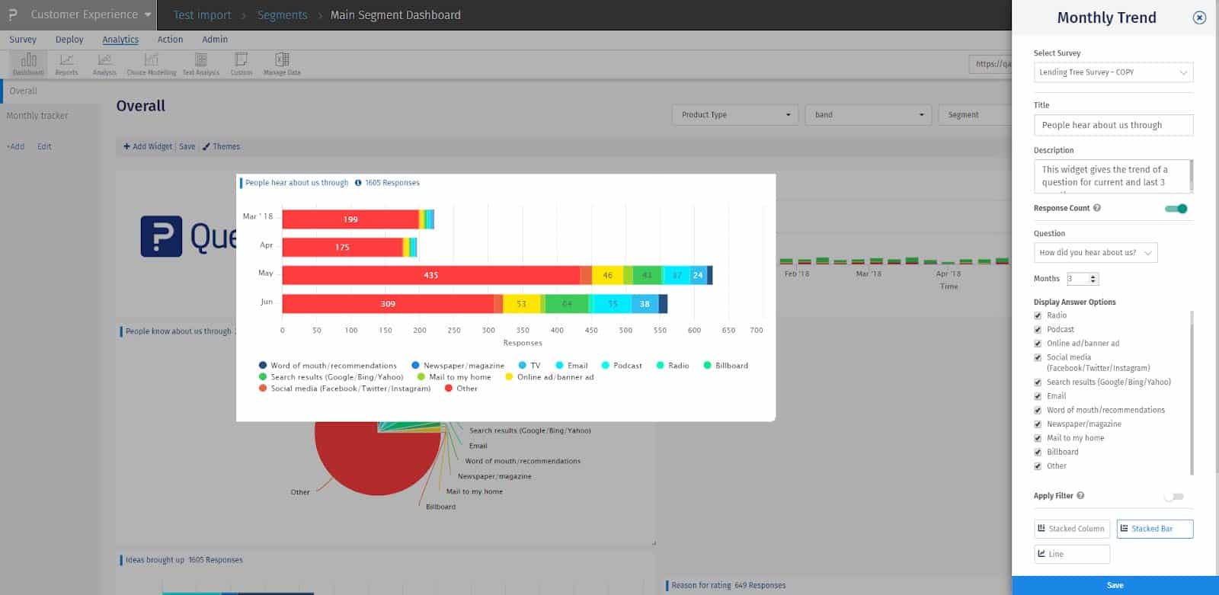Open the Segment filter dropdown

pyautogui.click(x=975, y=115)
